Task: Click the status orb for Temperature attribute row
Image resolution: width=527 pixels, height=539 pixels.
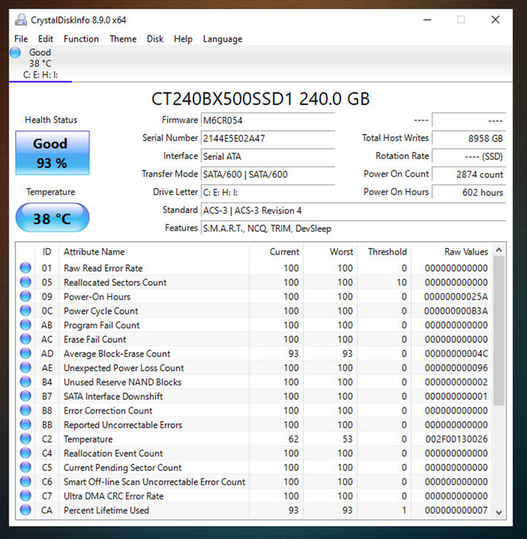Action: pyautogui.click(x=26, y=439)
